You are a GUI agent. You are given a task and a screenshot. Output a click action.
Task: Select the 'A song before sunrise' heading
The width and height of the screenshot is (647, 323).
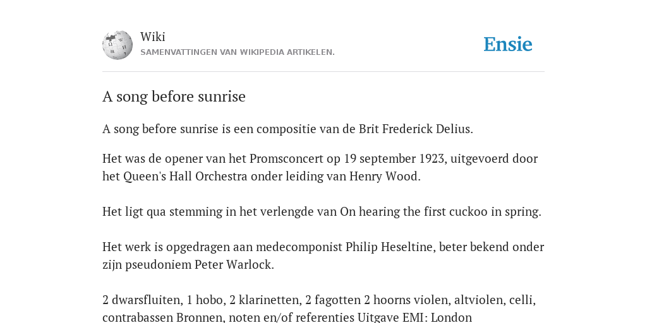coord(174,97)
